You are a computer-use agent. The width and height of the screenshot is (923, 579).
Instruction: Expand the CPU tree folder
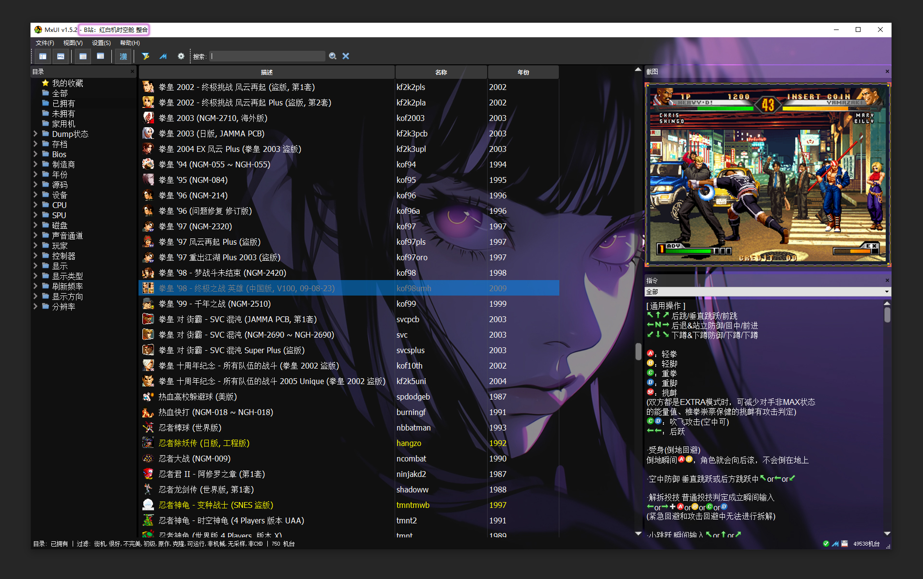[x=35, y=205]
